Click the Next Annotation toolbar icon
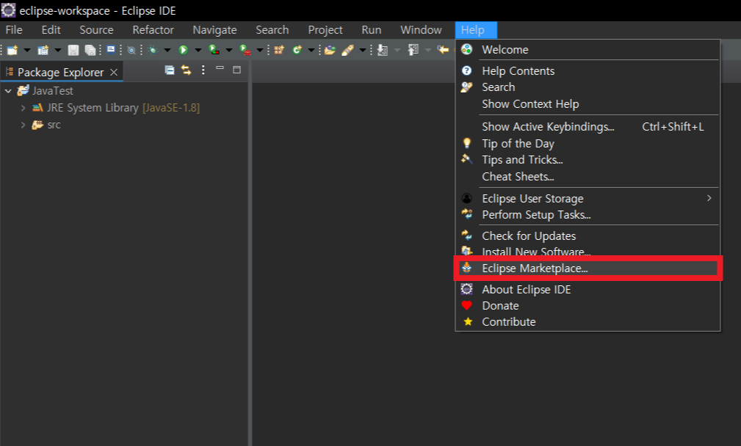 383,50
